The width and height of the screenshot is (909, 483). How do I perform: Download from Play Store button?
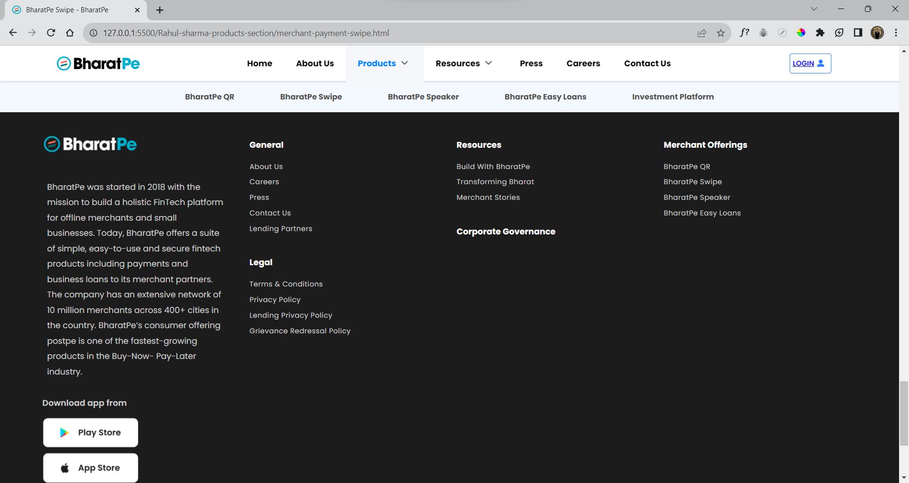90,432
